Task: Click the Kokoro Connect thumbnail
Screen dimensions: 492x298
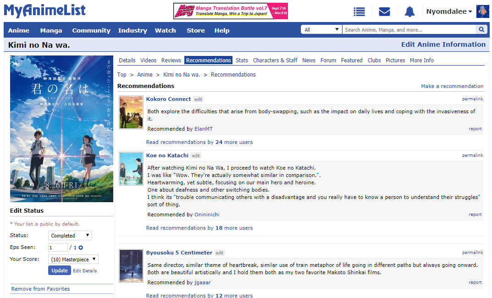Action: 131,112
